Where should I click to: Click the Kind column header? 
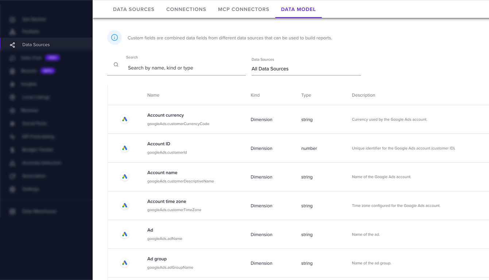pyautogui.click(x=255, y=95)
